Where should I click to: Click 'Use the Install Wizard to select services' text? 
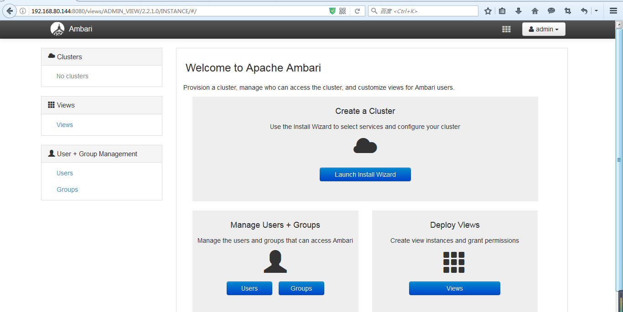[x=365, y=127]
